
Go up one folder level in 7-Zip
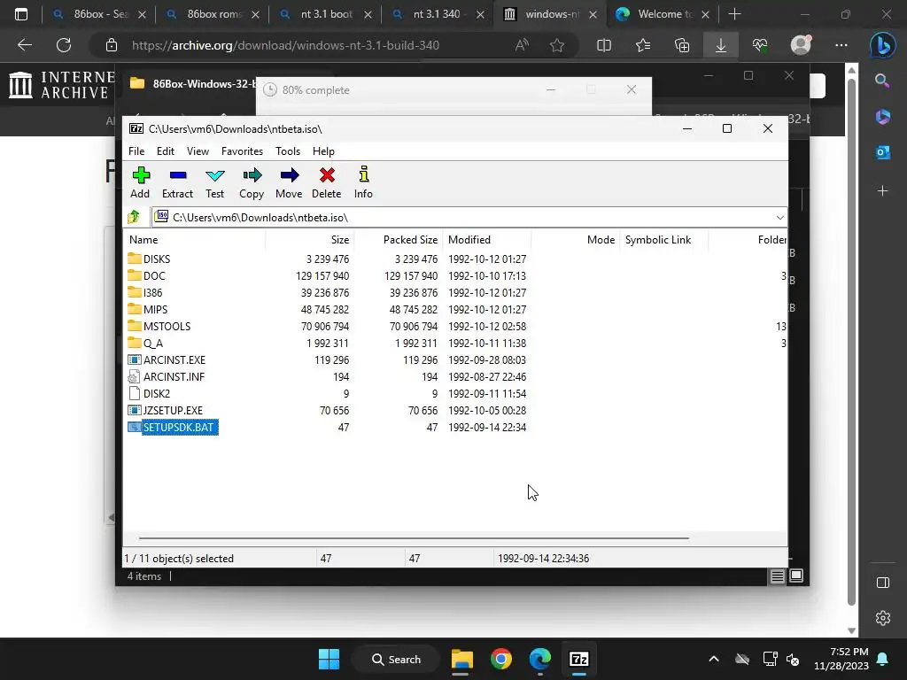135,217
